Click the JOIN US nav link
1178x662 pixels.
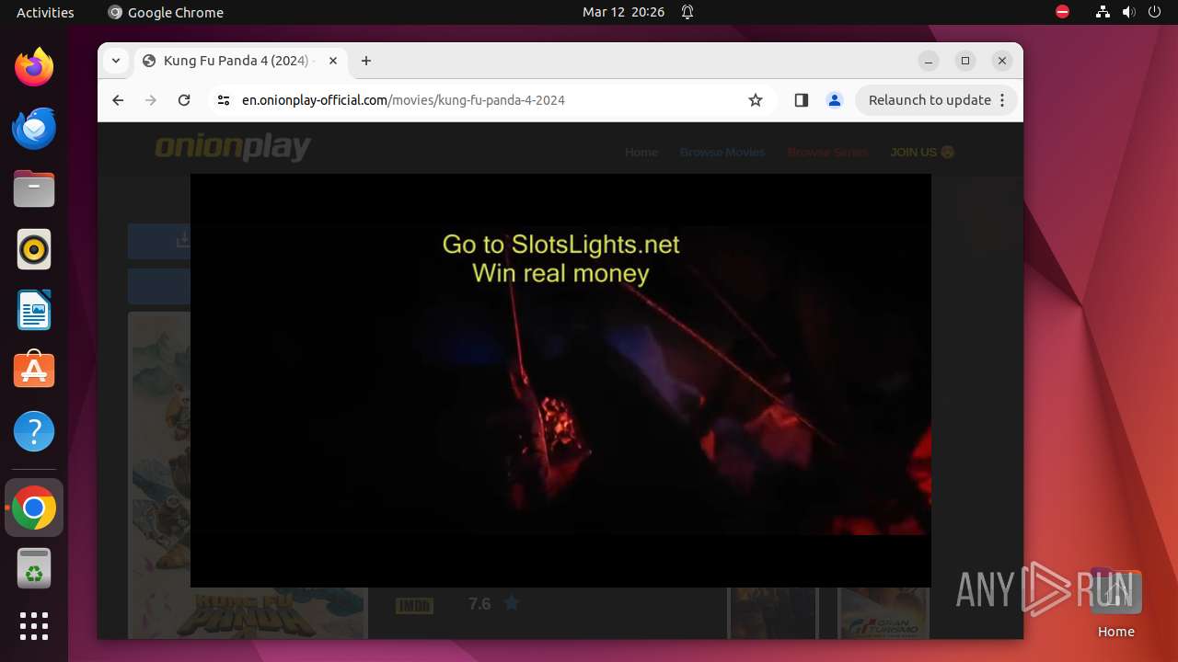[x=922, y=152]
